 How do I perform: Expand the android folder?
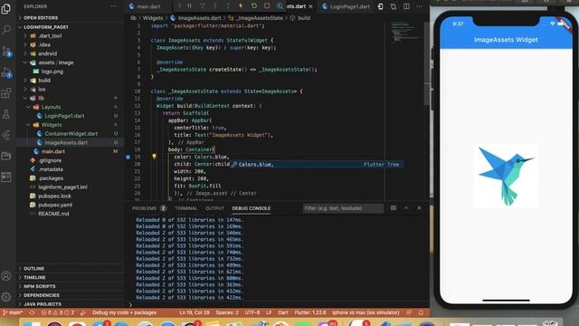pyautogui.click(x=47, y=53)
